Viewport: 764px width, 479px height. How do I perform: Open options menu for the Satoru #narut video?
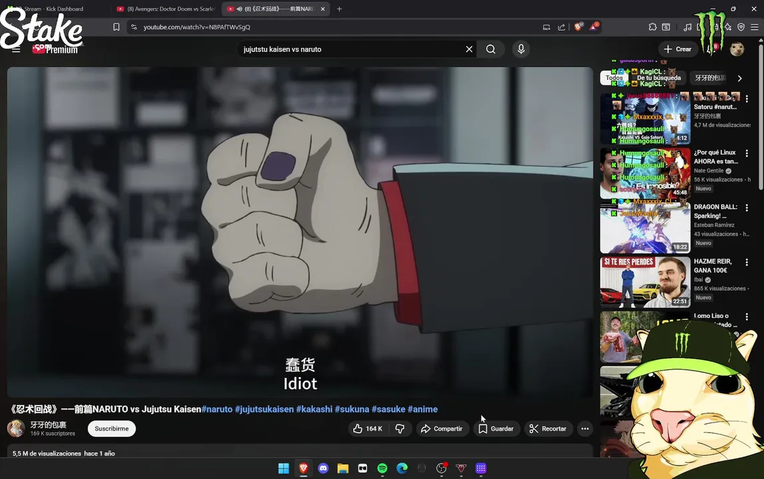tap(747, 98)
